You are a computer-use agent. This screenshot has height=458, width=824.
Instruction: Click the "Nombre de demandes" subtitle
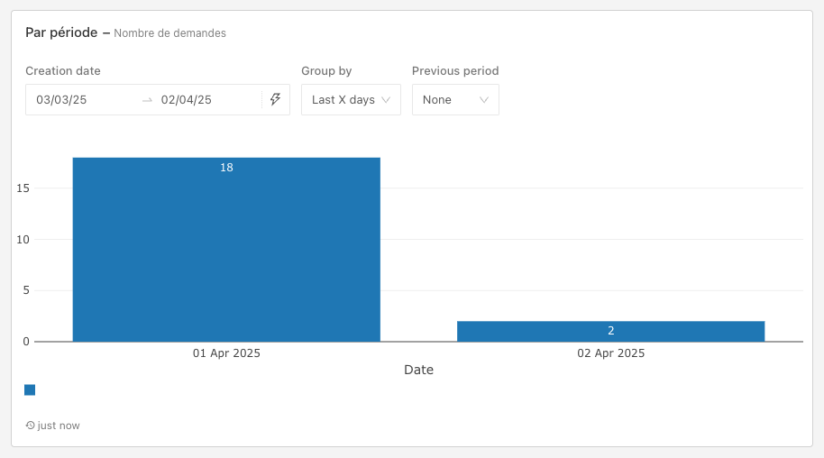(169, 33)
